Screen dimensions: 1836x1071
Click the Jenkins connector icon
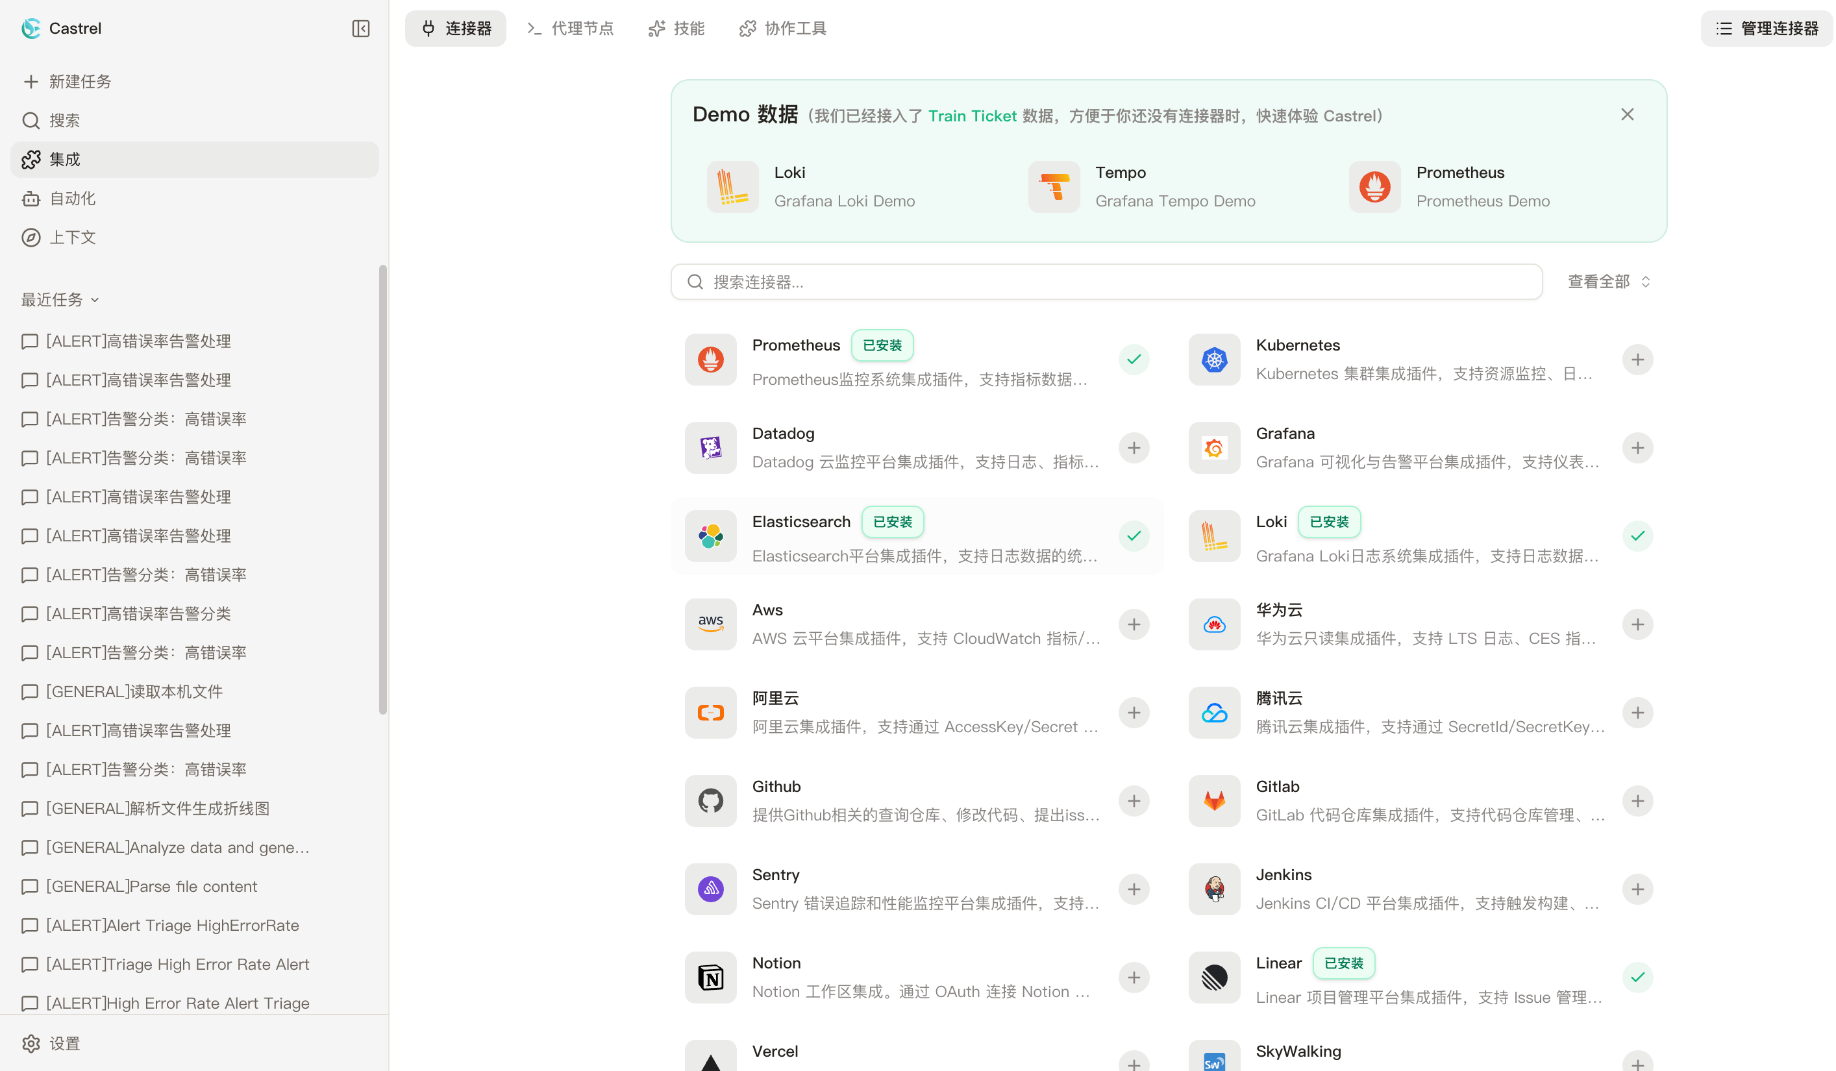point(1214,889)
